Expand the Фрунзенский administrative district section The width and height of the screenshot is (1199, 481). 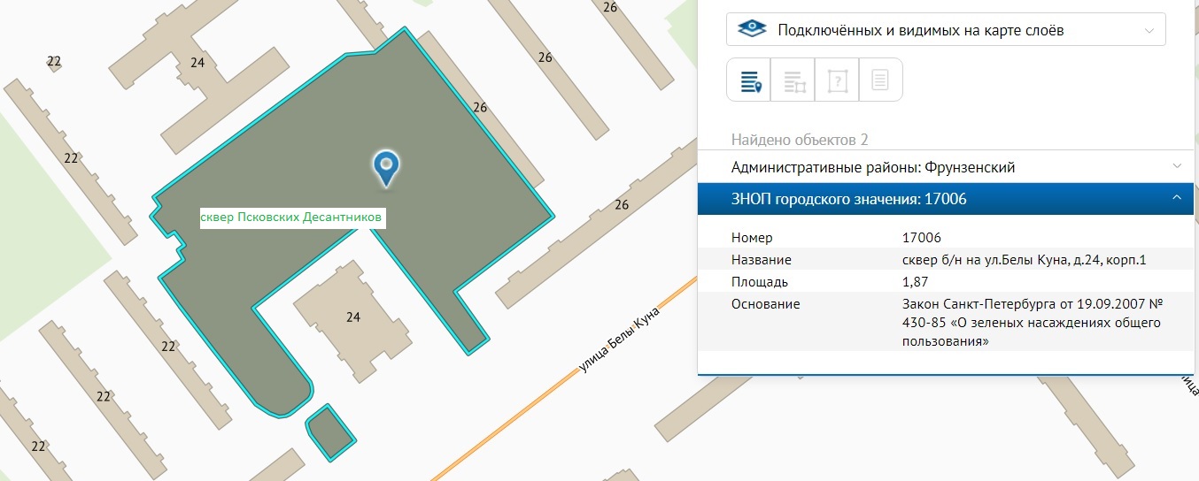[1176, 166]
